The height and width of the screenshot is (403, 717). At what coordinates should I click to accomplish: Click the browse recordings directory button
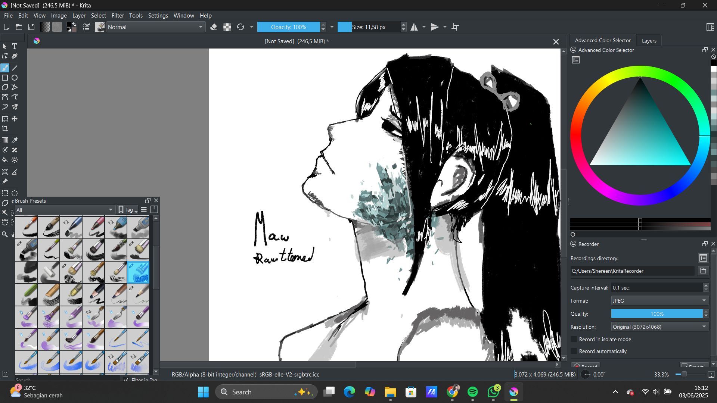coord(703,271)
